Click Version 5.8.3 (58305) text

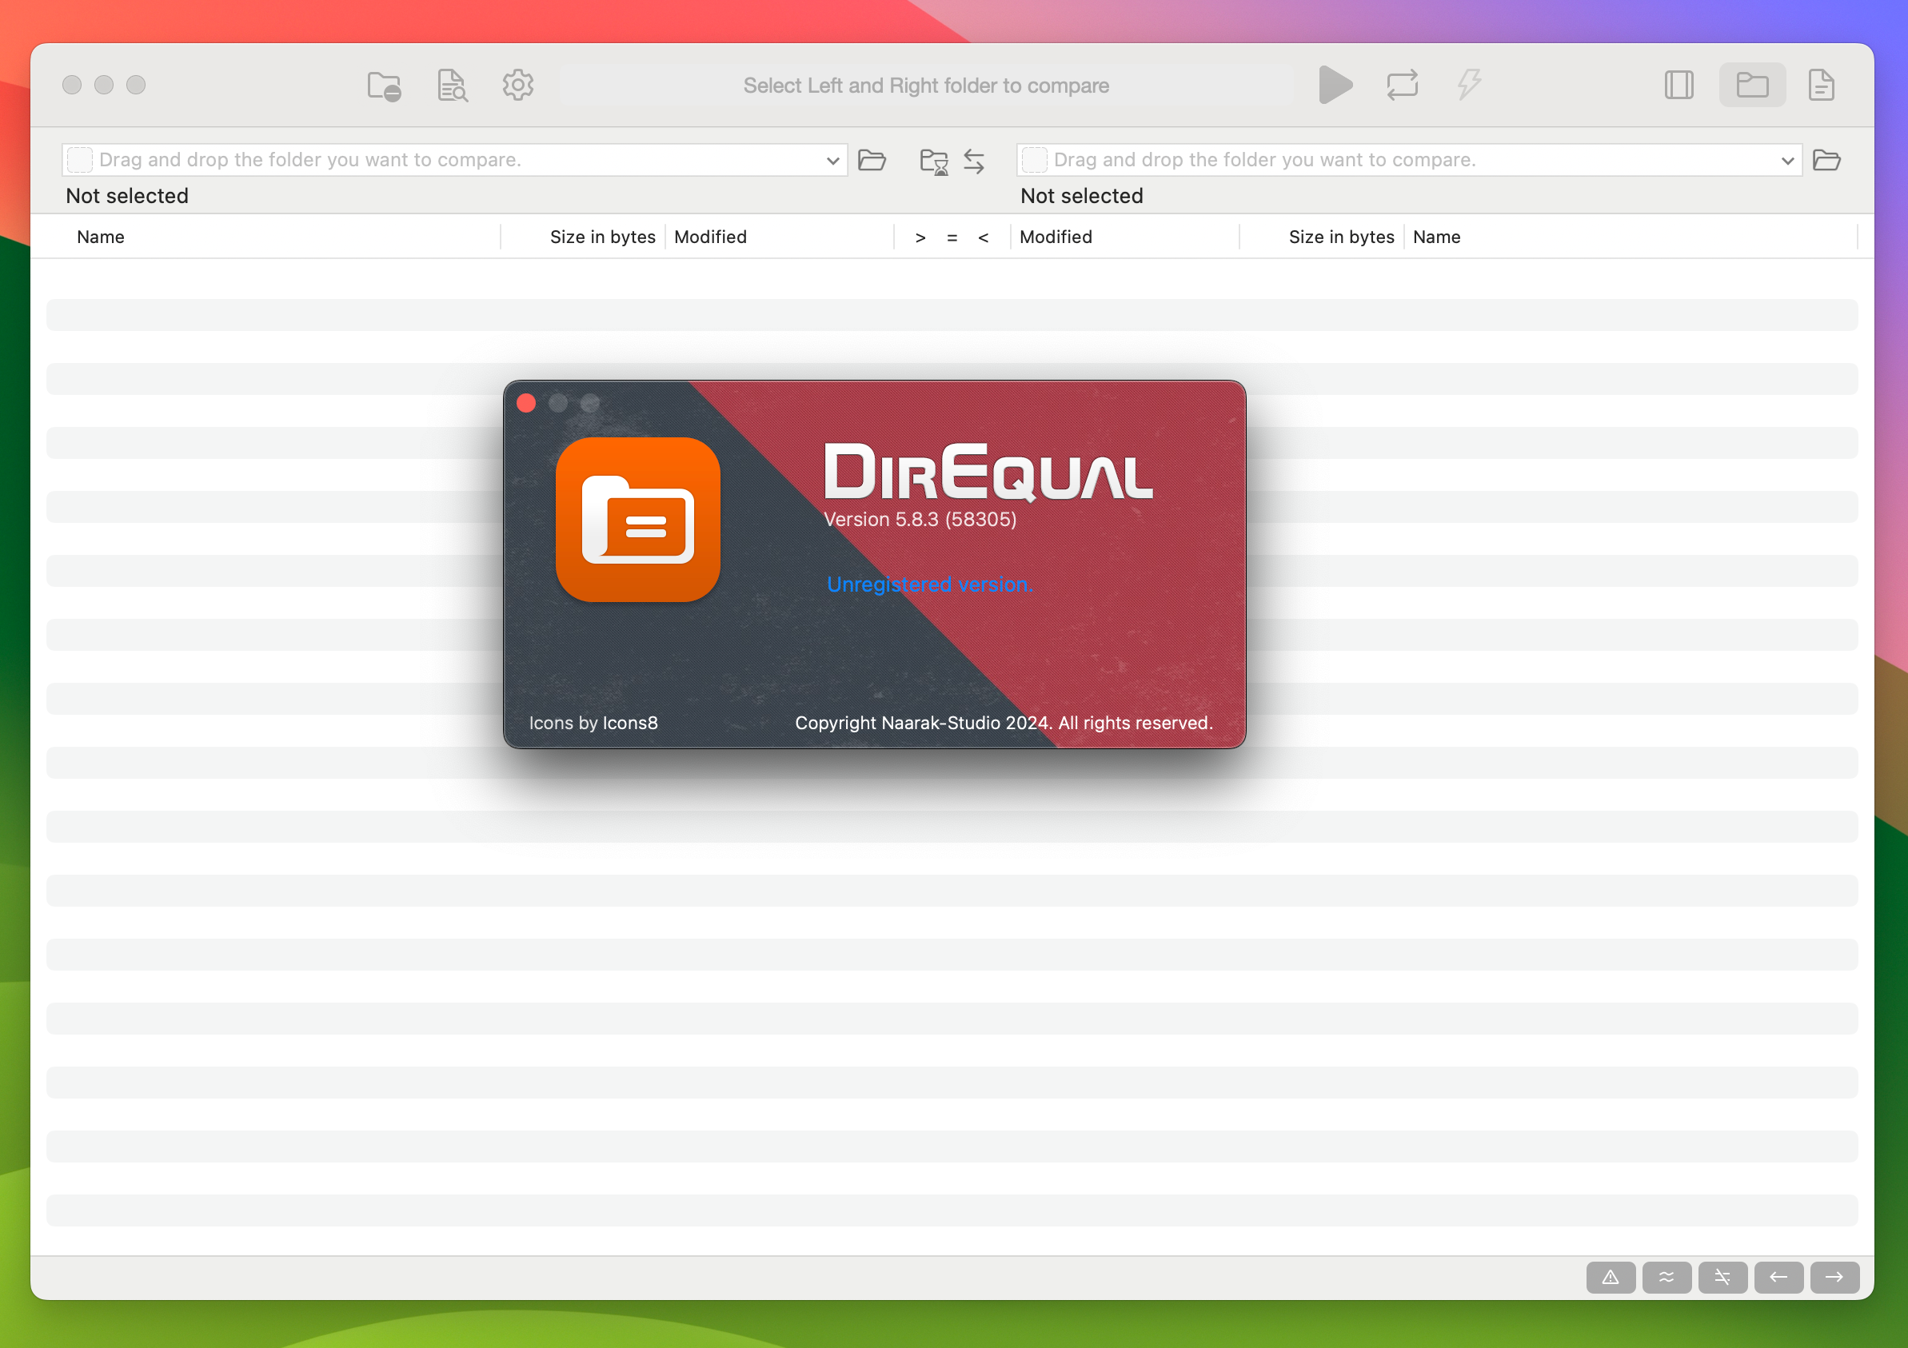pyautogui.click(x=920, y=520)
